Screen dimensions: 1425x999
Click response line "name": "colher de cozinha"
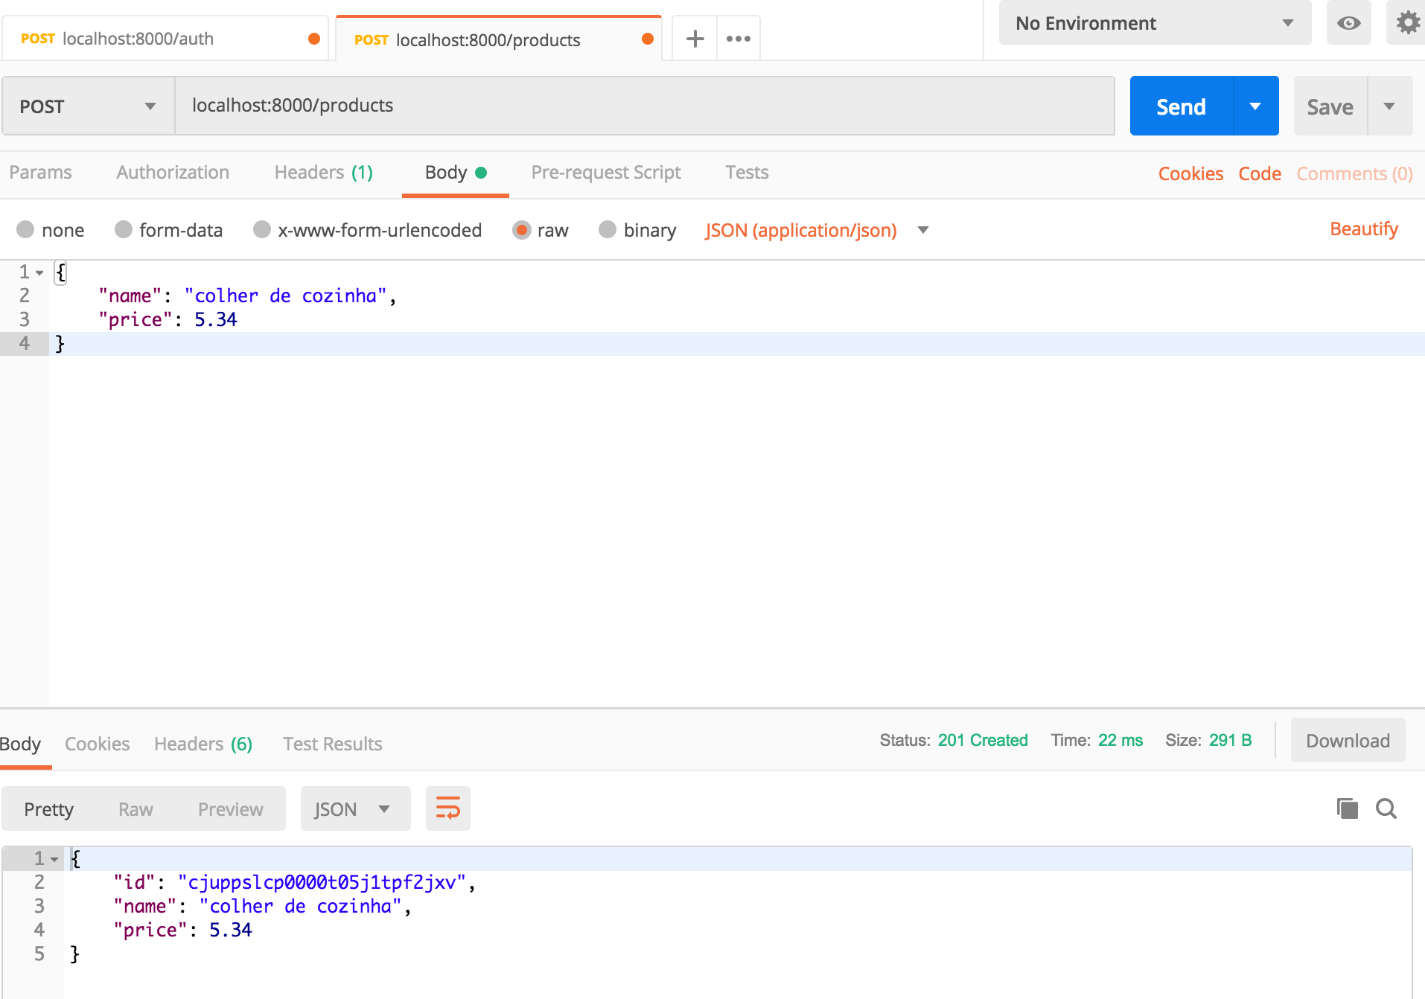point(261,907)
